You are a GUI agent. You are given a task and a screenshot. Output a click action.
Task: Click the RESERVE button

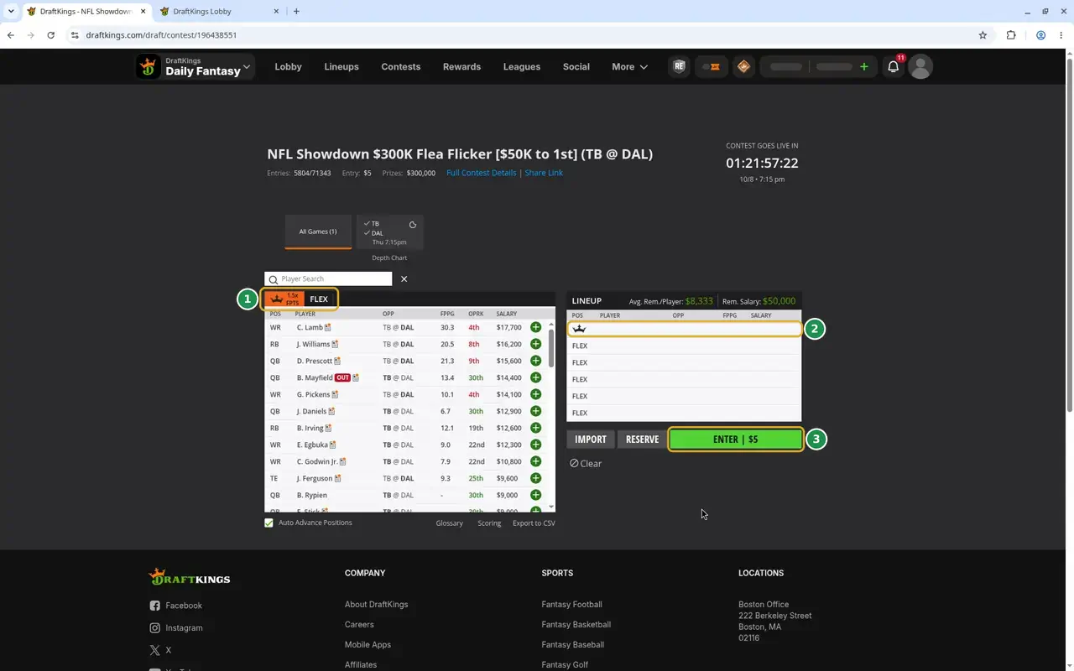point(642,440)
